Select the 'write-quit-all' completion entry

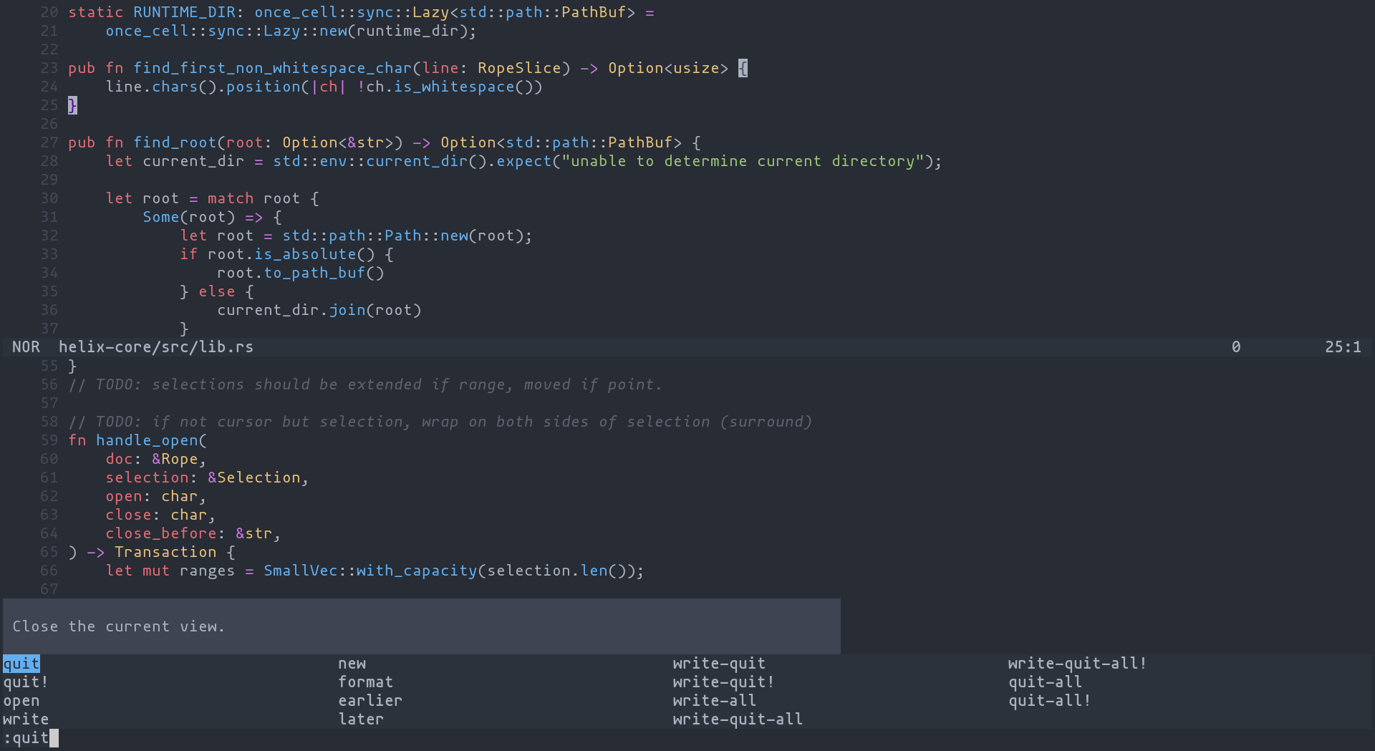[737, 719]
